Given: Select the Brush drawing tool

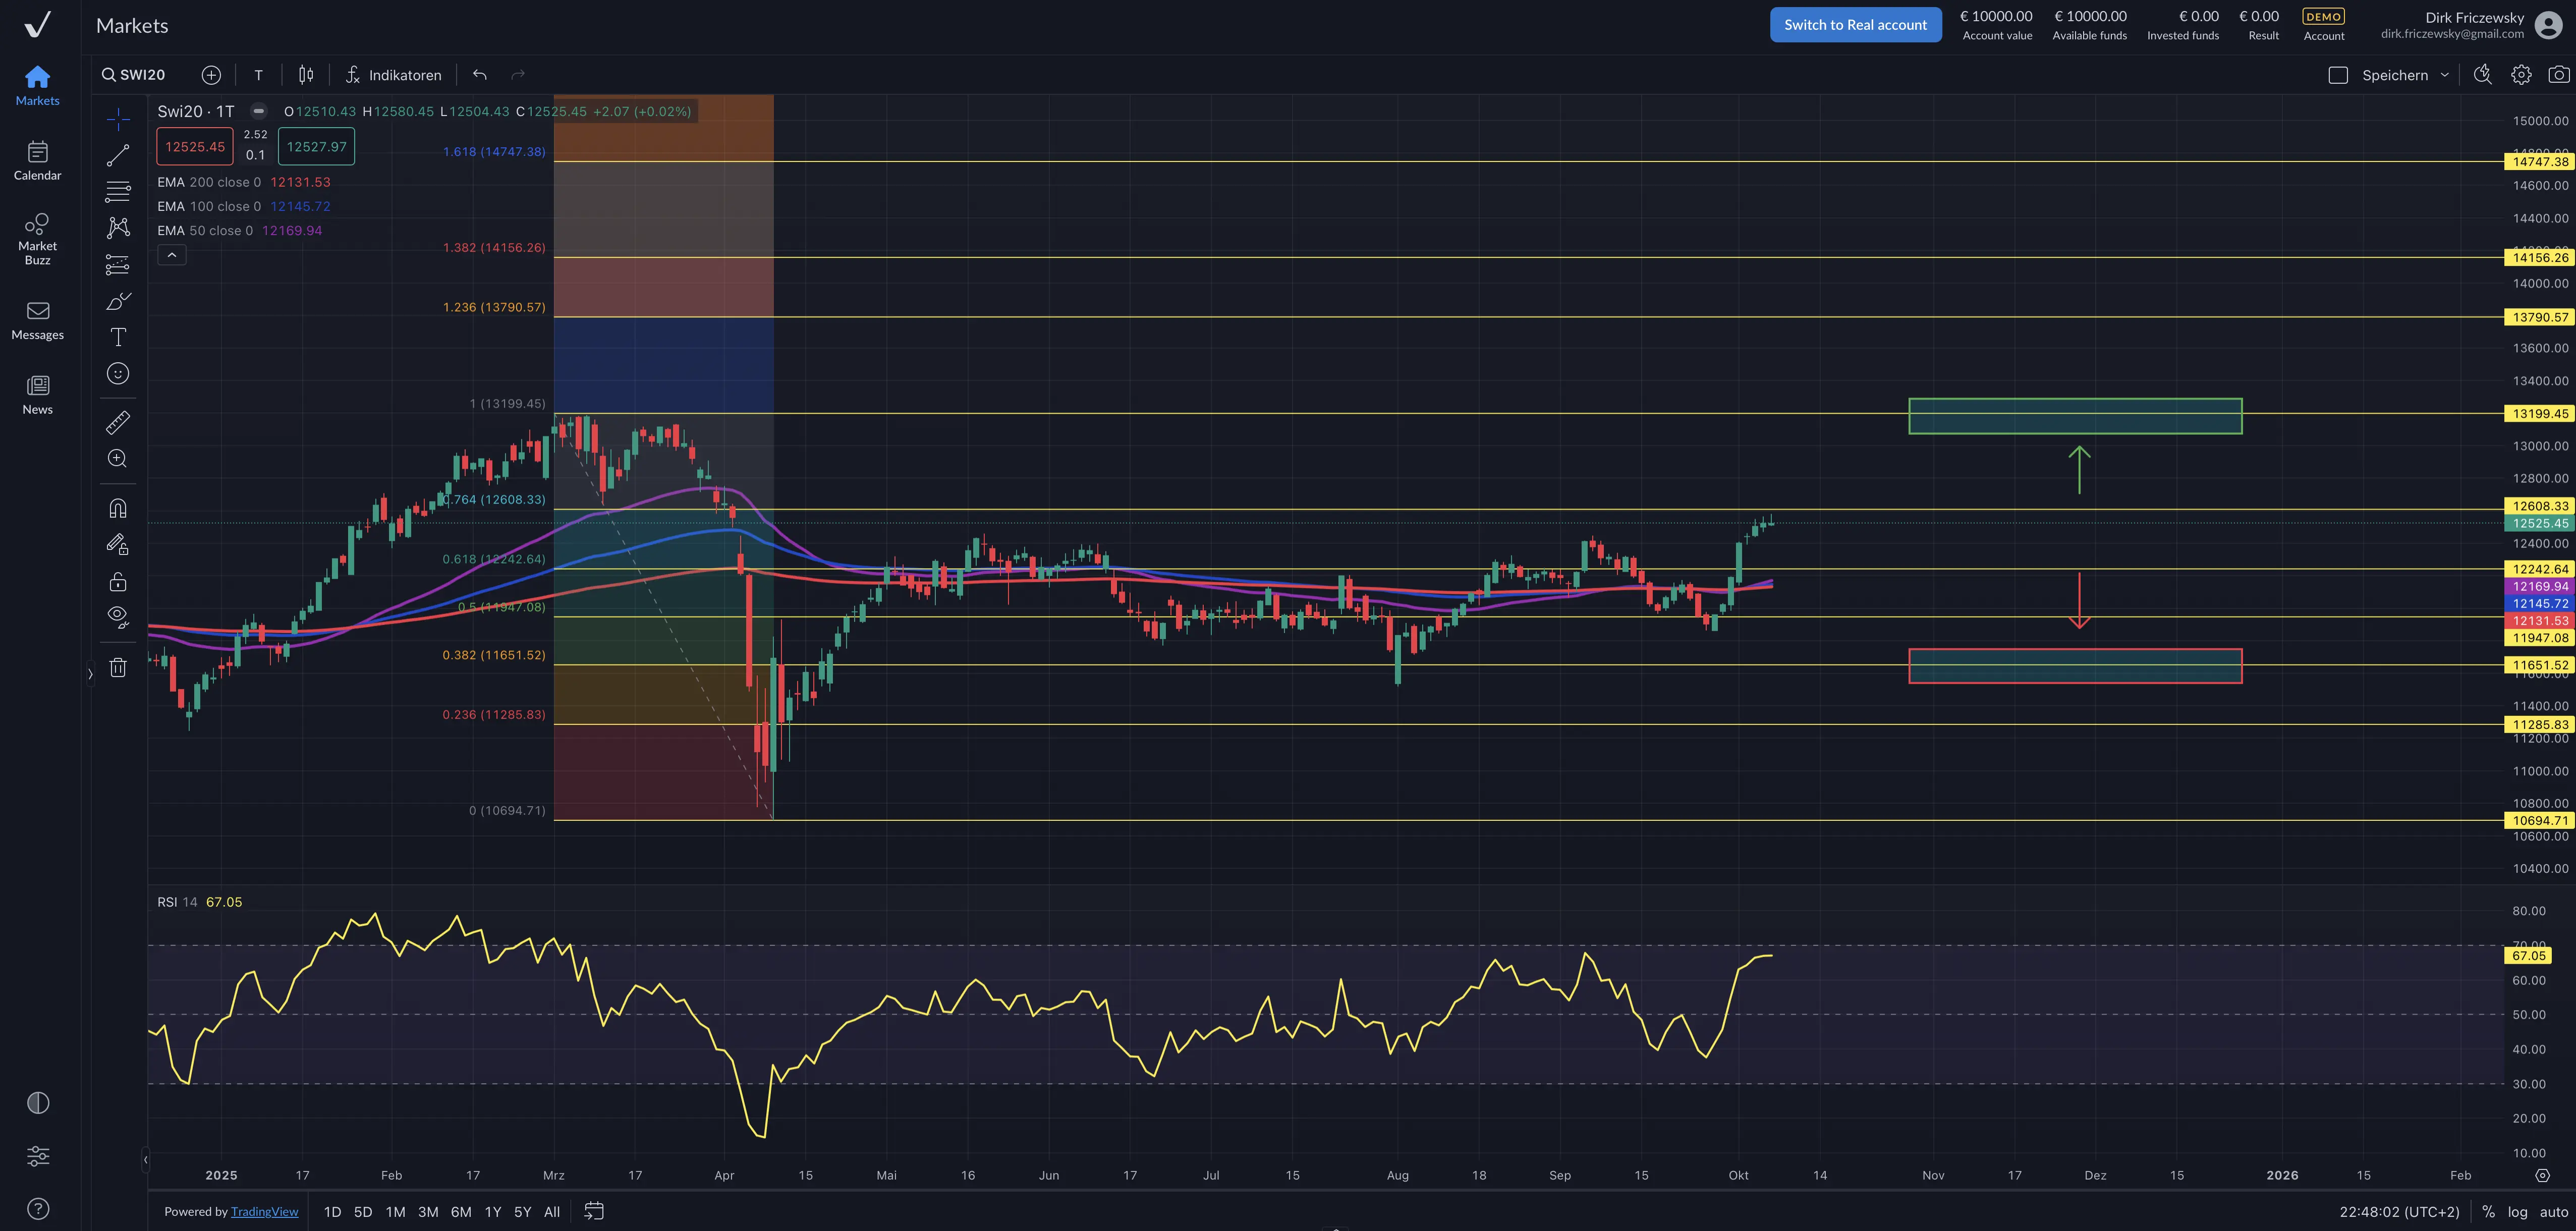Looking at the screenshot, I should pyautogui.click(x=117, y=300).
